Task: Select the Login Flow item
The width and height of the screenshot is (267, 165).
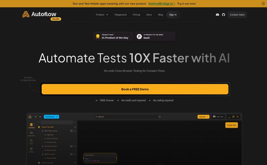Action: tap(49, 135)
